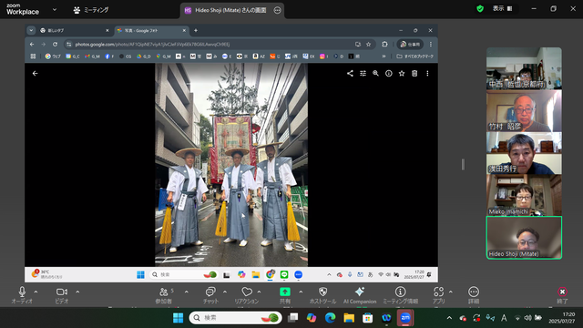Click the Chrome reload button
Screen dimensions: 583x328
click(55, 45)
